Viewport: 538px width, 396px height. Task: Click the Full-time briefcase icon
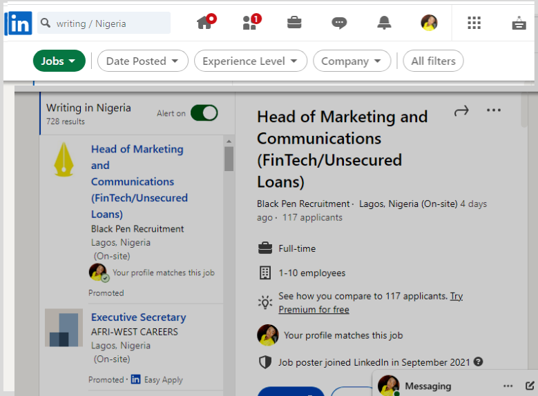pyautogui.click(x=265, y=248)
